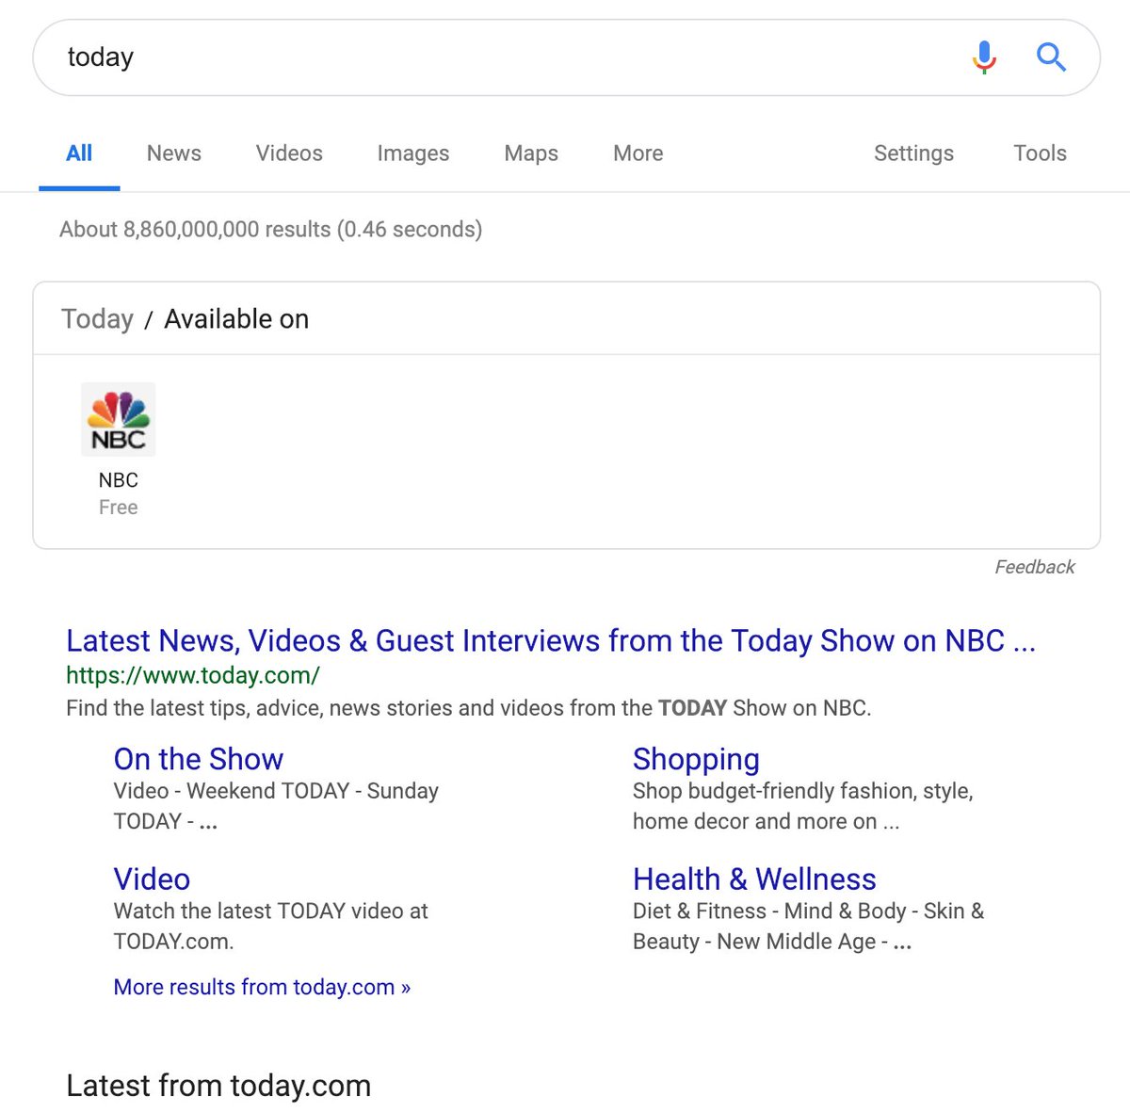The image size is (1130, 1113).
Task: Click the 'NBC' label under the logo
Action: click(x=119, y=480)
